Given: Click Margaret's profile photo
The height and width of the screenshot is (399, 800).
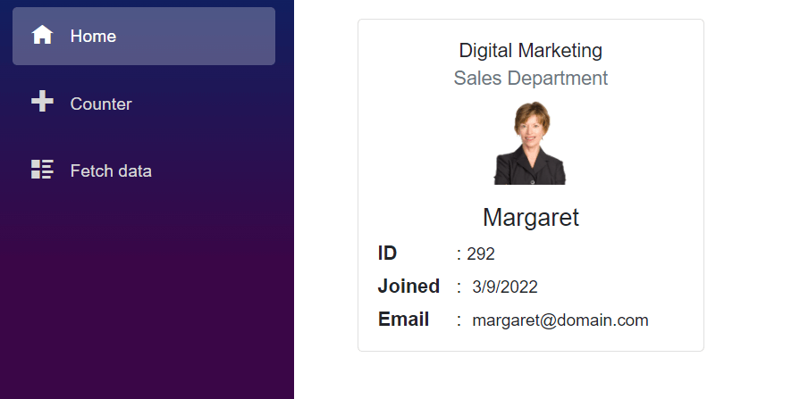Looking at the screenshot, I should tap(530, 143).
